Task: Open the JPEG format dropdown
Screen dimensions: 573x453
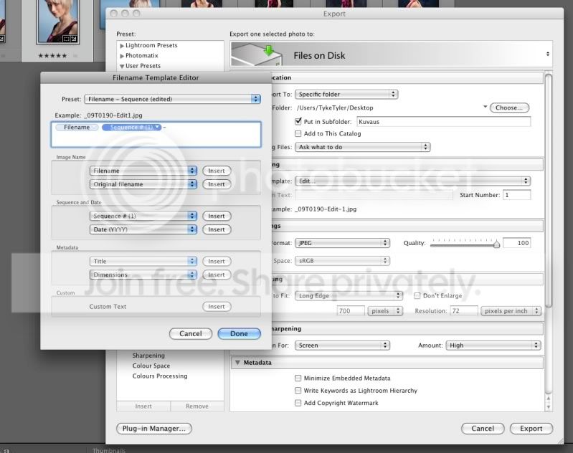Action: click(343, 244)
